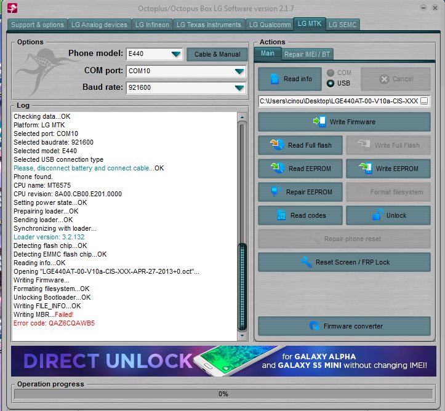The height and width of the screenshot is (411, 445).
Task: Click the Cancel button
Action: [396, 79]
